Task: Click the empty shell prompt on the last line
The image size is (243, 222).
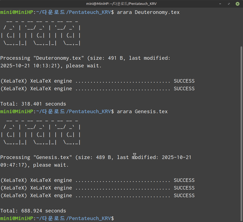Action: click(x=57, y=218)
